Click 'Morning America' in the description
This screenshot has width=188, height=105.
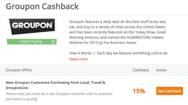[81, 37]
